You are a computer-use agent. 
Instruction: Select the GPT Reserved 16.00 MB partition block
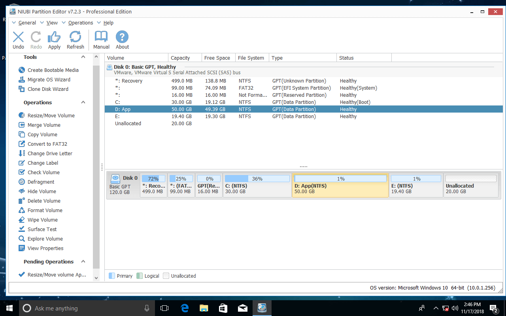point(209,185)
